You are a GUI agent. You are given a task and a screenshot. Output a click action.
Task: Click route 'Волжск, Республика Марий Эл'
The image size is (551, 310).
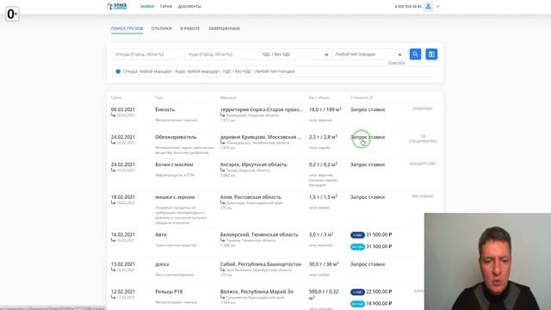coord(257,292)
